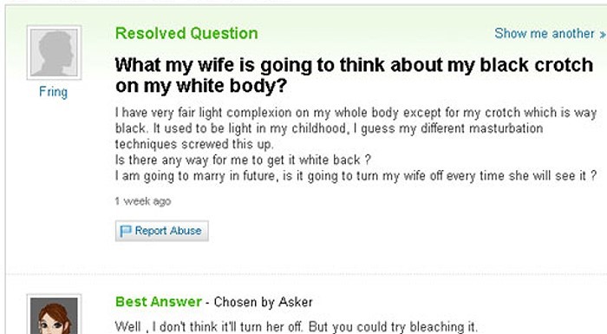The width and height of the screenshot is (607, 334).
Task: Click the double chevron after Show me another
Action: [x=602, y=35]
